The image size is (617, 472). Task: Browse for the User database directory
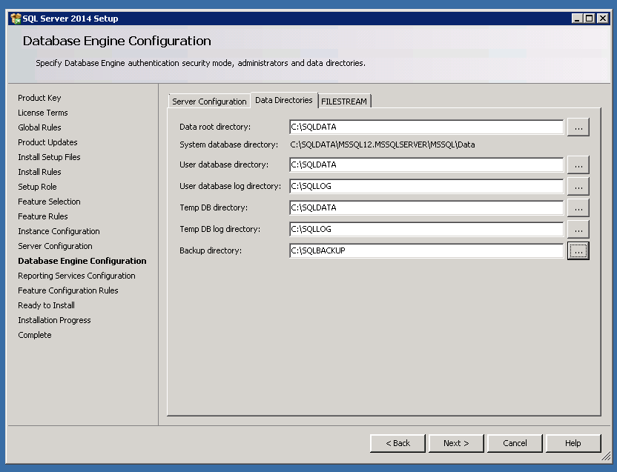pos(578,164)
